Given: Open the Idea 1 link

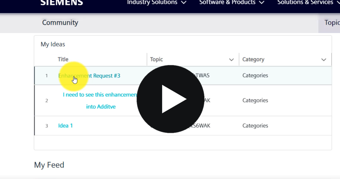Looking at the screenshot, I should pos(65,126).
